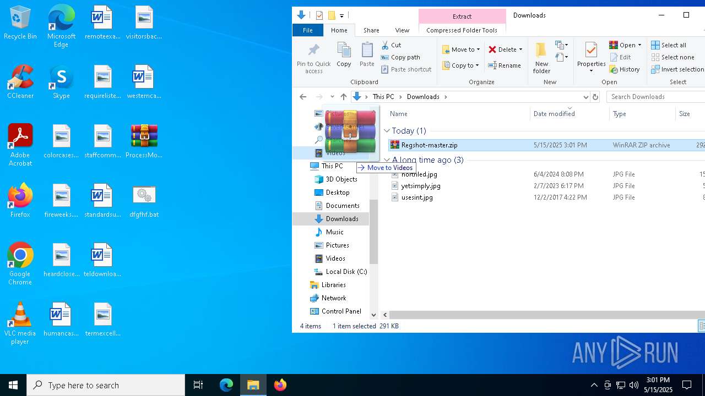Click Select none in the ribbon
This screenshot has height=396, width=705.
(x=673, y=57)
